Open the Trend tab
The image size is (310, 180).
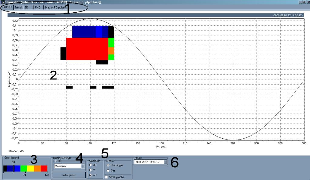click(18, 8)
